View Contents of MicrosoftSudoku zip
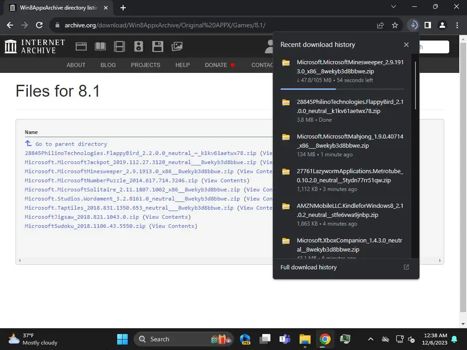The height and width of the screenshot is (350, 467). pyautogui.click(x=173, y=226)
